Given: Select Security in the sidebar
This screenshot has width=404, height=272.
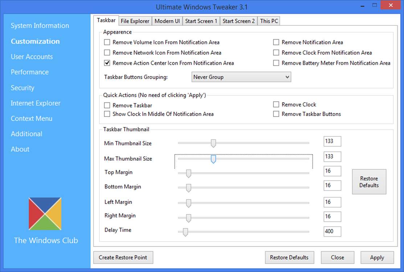Looking at the screenshot, I should tap(22, 88).
